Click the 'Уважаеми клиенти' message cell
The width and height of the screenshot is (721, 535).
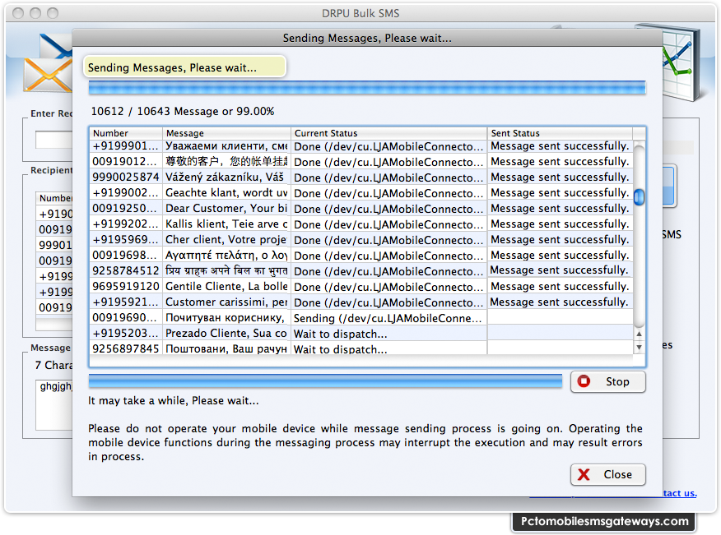click(226, 146)
